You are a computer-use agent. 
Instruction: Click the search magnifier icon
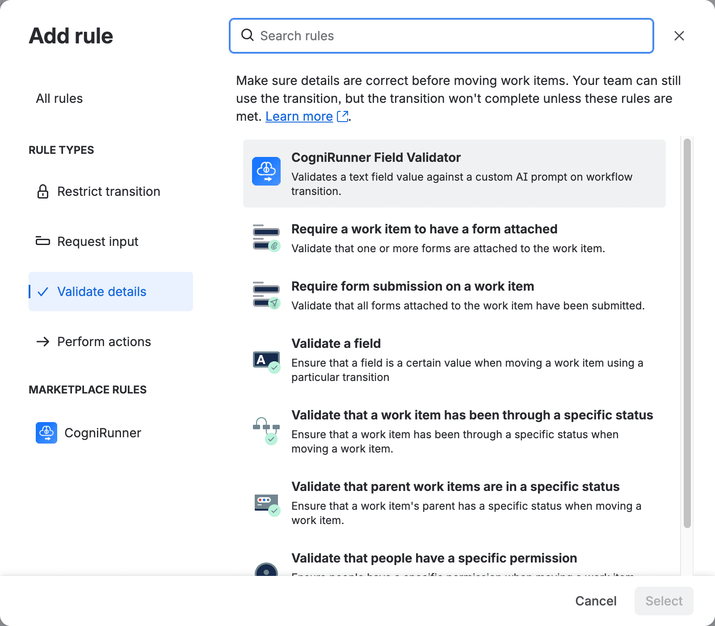[247, 35]
